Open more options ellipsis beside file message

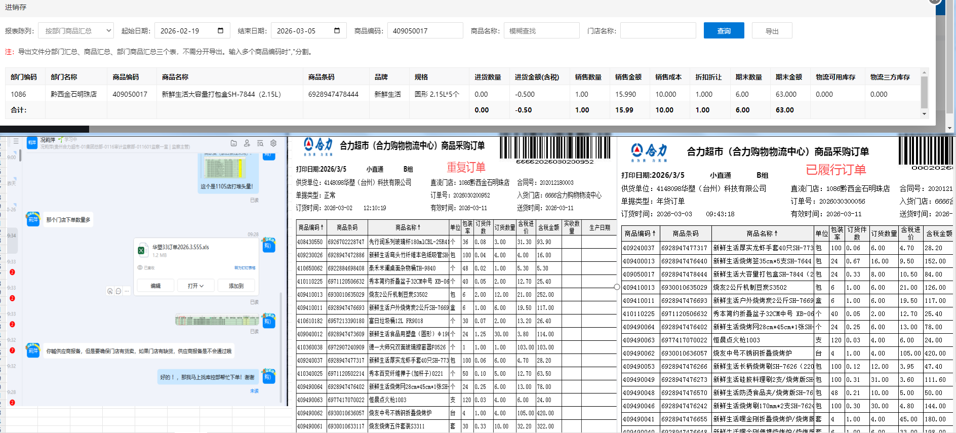127,291
